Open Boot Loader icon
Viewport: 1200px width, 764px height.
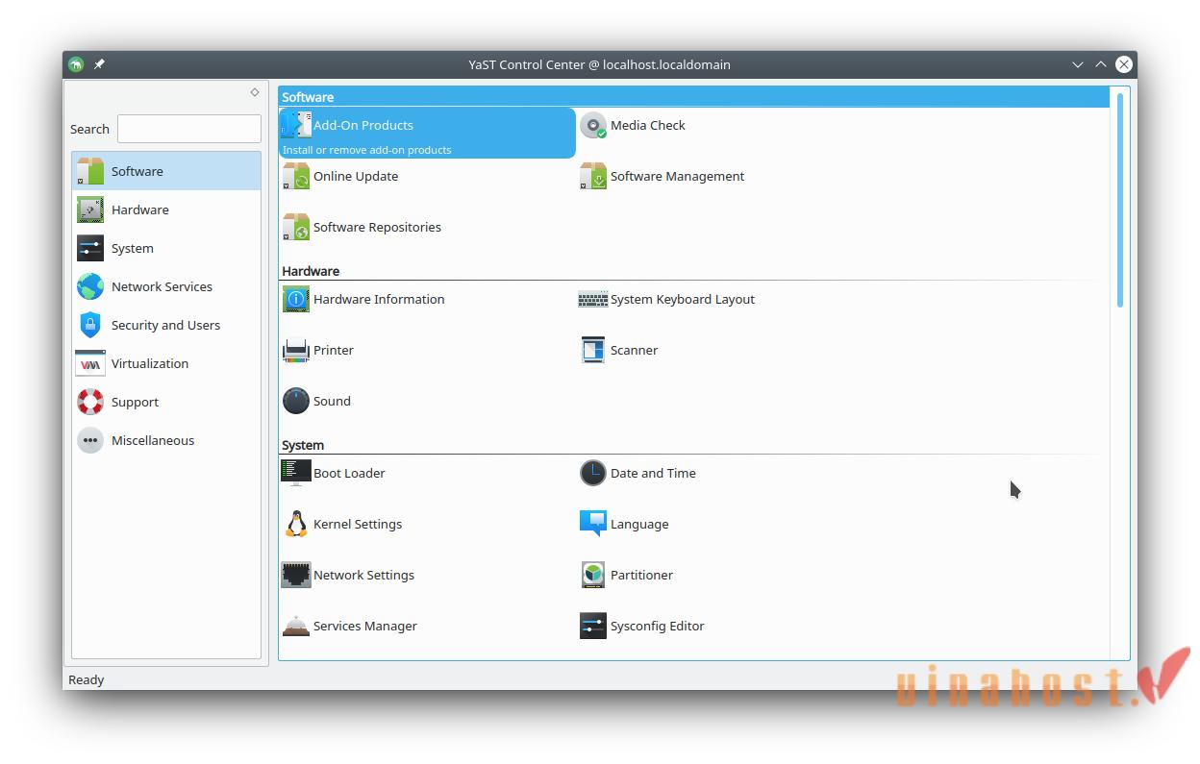[x=296, y=473]
